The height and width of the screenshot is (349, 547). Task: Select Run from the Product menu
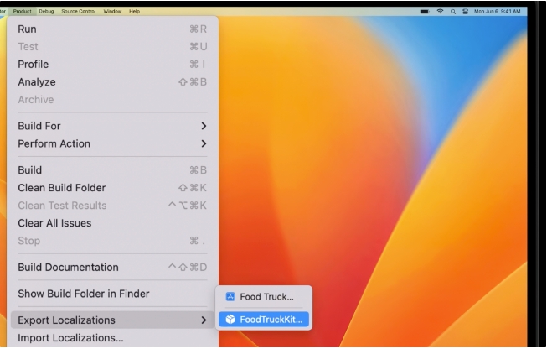click(x=27, y=29)
